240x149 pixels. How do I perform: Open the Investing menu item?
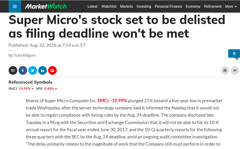(144, 6)
